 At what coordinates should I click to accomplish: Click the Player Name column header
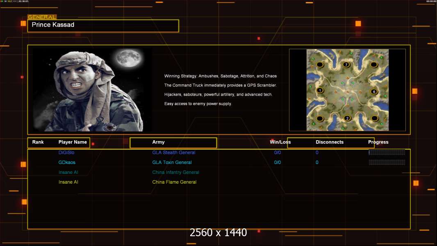coord(73,142)
